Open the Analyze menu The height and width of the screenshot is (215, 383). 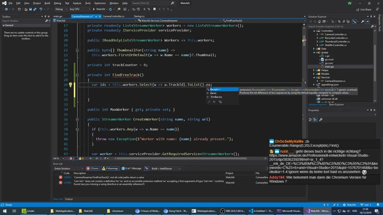[77, 3]
